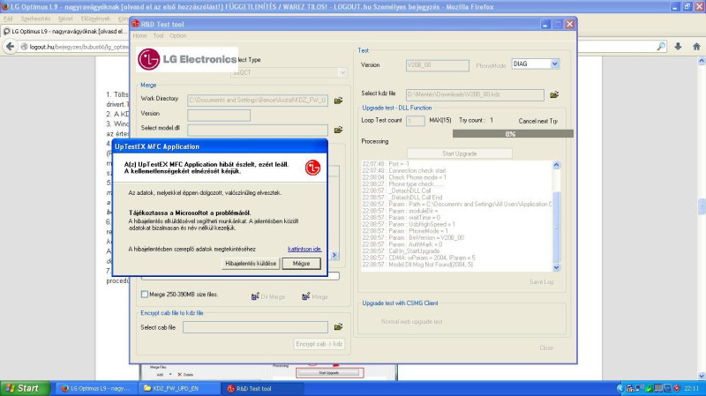
Task: Select the LG Optimus L9 Firefox tab
Action: 65,32
